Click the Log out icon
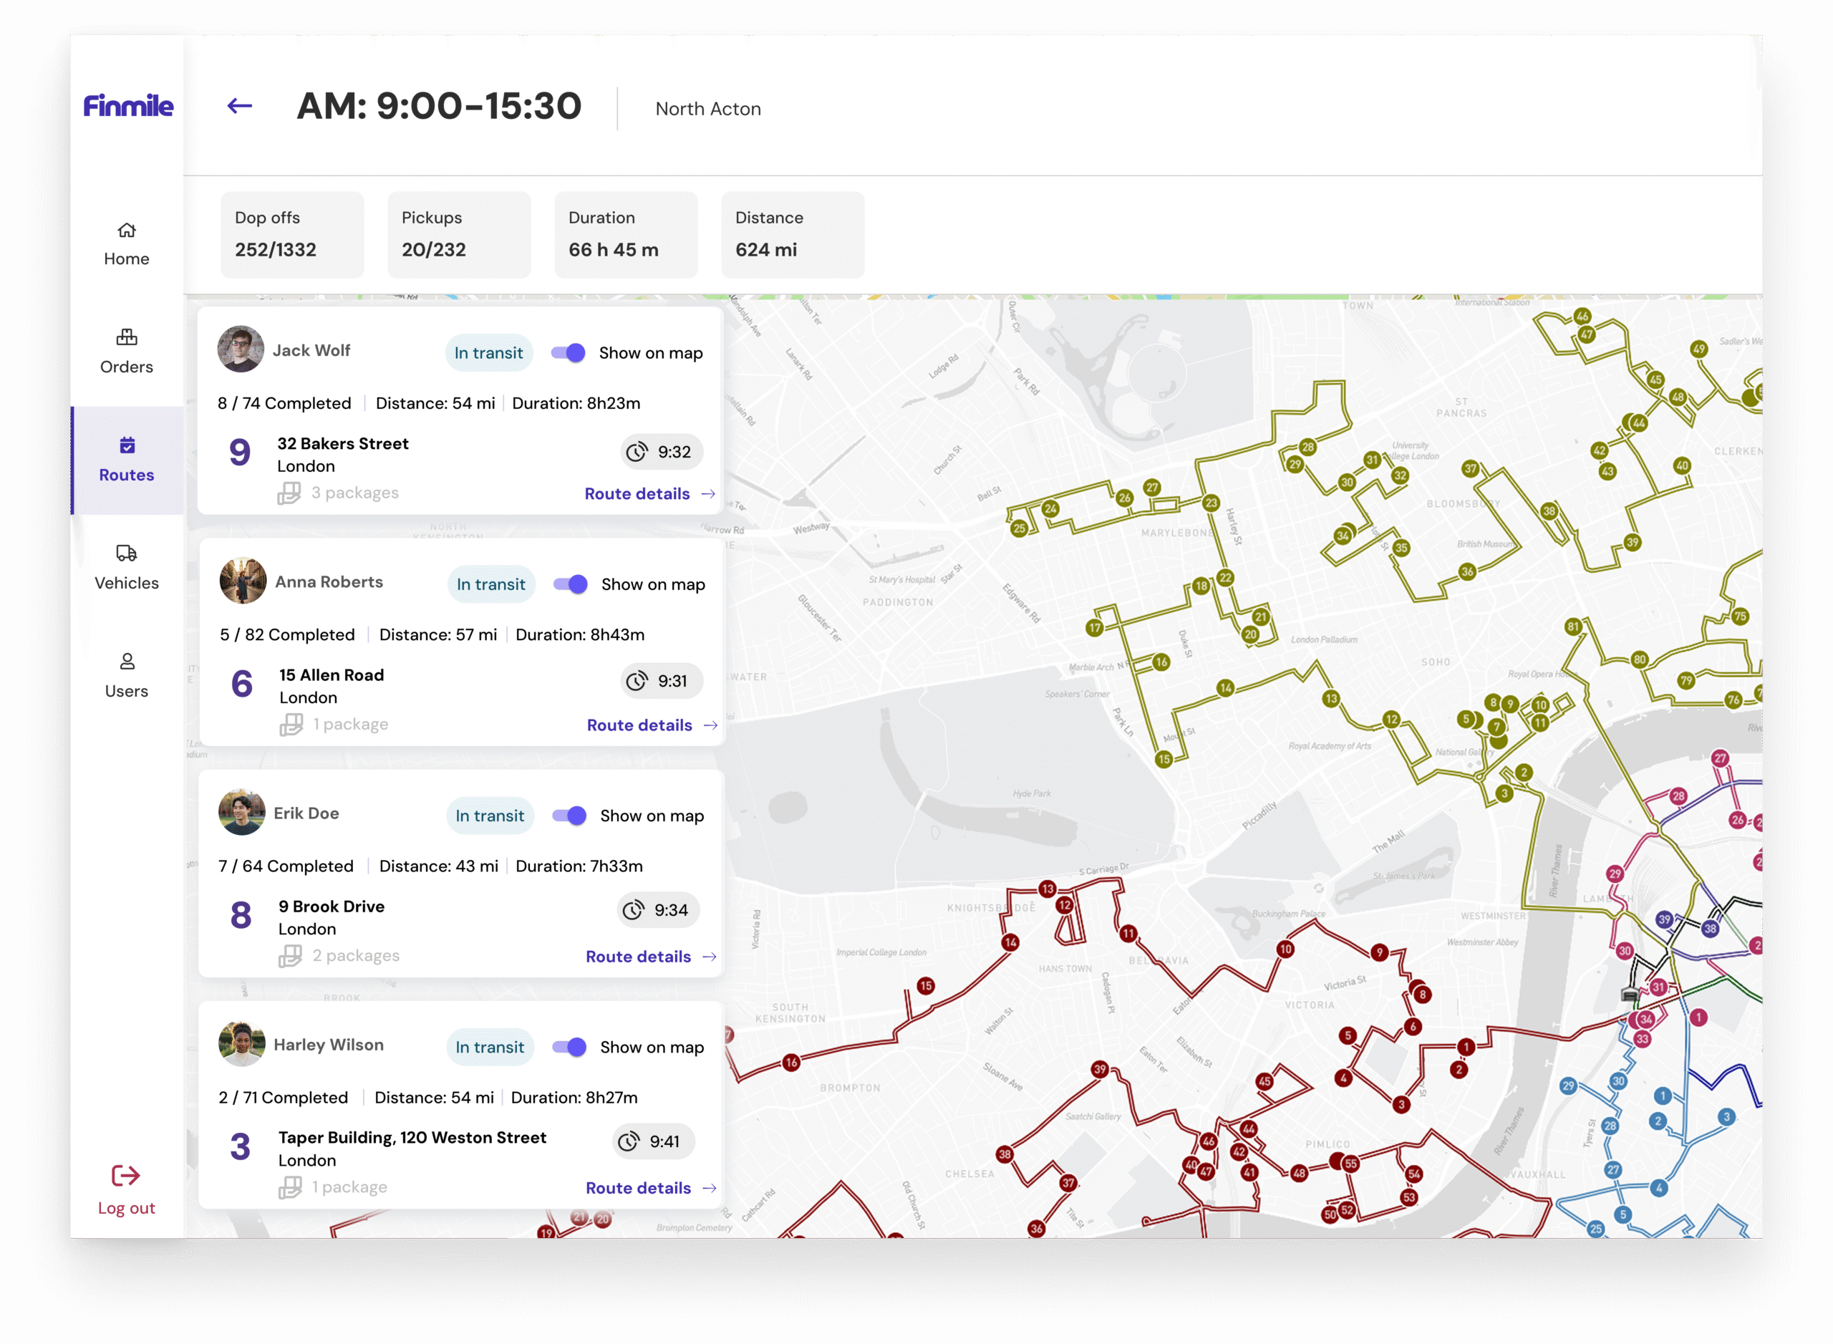1833x1344 pixels. click(126, 1175)
